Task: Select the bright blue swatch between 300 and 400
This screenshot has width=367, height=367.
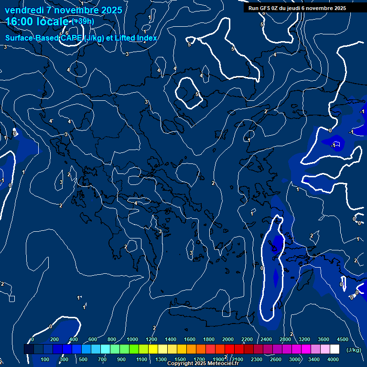Action: (67, 349)
